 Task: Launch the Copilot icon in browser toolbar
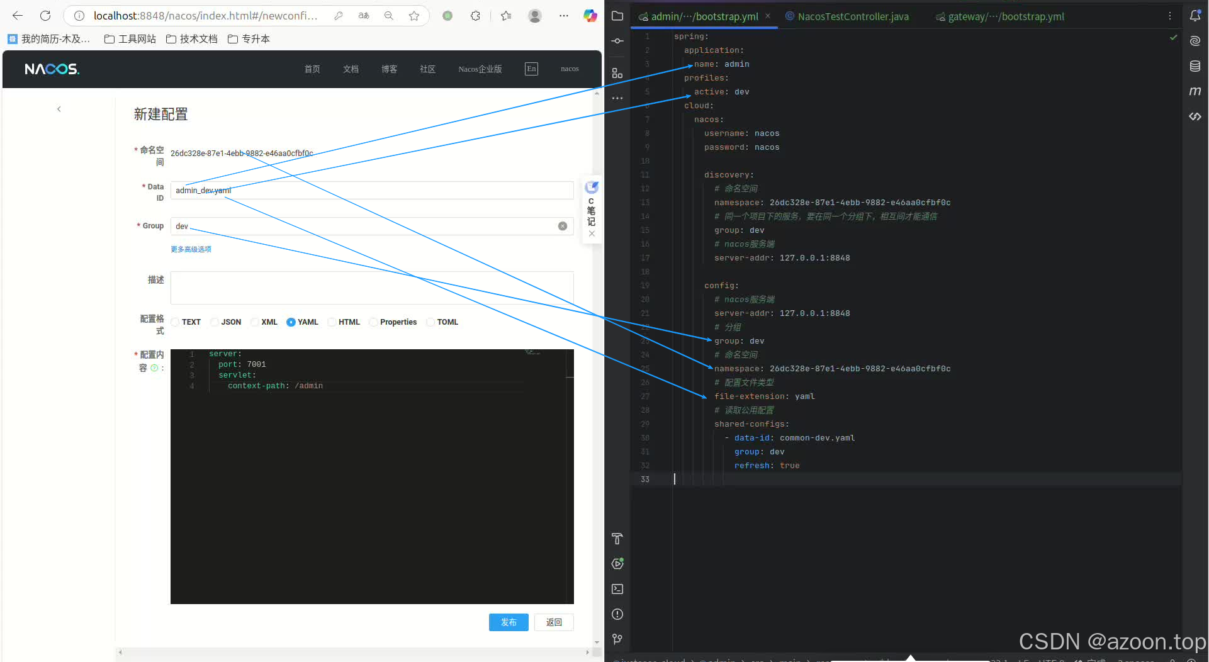[590, 16]
